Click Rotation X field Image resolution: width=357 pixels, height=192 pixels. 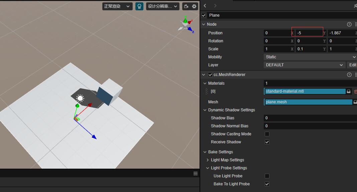click(x=279, y=41)
